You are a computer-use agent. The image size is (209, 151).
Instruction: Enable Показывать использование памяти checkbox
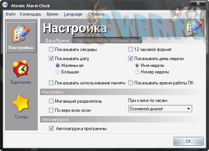[51, 83]
